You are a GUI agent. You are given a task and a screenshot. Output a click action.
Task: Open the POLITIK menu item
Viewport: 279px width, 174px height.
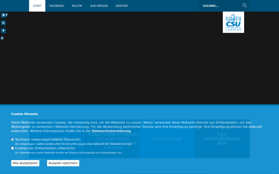click(77, 6)
